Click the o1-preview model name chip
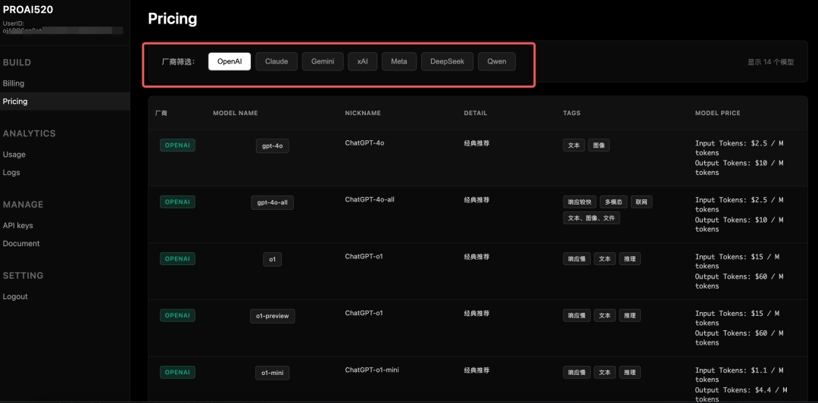The width and height of the screenshot is (818, 403). (x=273, y=316)
